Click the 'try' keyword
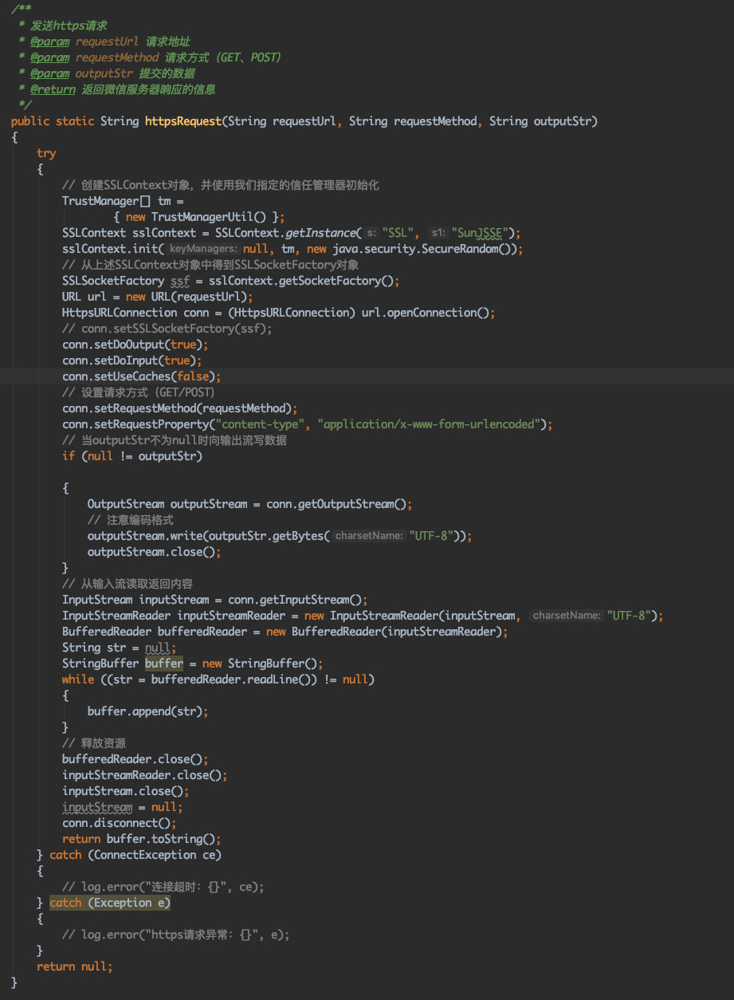This screenshot has height=1000, width=734. 46,153
